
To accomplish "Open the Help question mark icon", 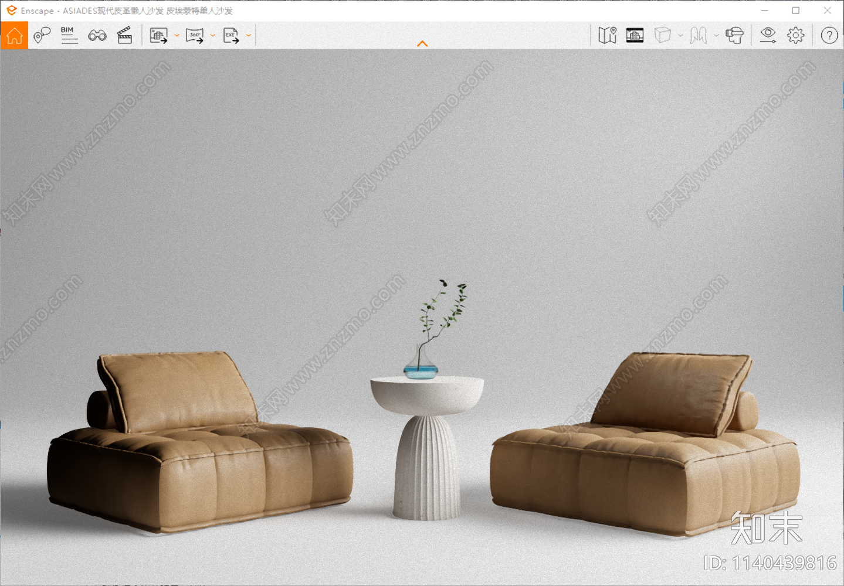I will [829, 36].
